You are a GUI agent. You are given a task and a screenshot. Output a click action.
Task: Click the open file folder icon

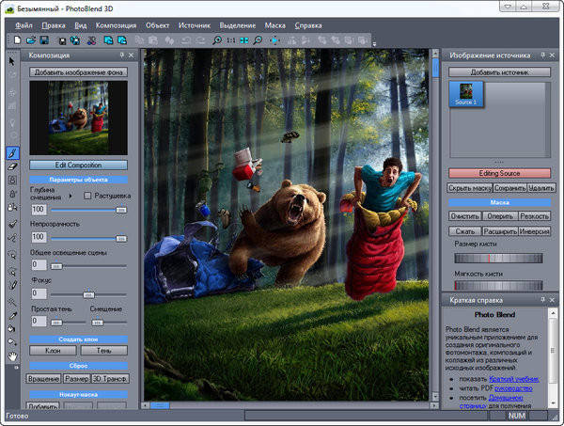(x=31, y=40)
